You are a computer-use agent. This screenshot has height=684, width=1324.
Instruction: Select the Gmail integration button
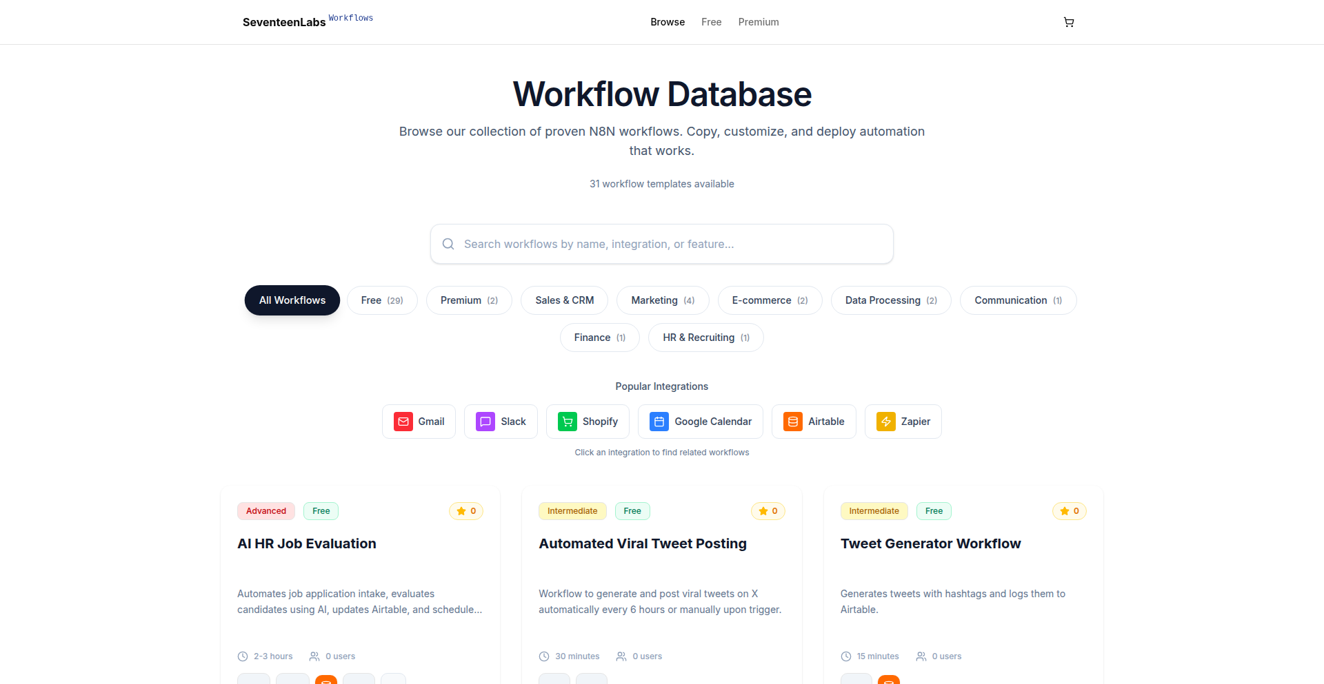pyautogui.click(x=419, y=422)
